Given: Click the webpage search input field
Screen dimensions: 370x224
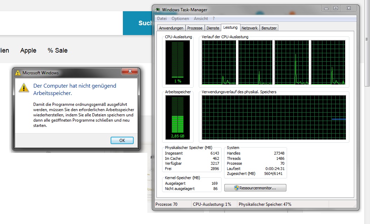Looking at the screenshot, I should (x=61, y=23).
